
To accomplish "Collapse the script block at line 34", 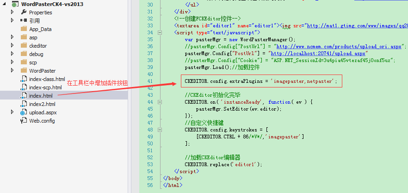I will (160, 32).
